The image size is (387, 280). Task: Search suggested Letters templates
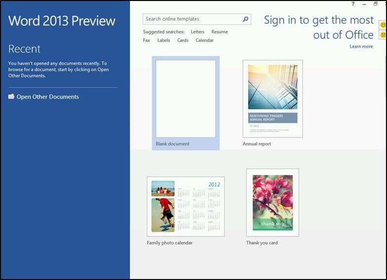tap(197, 32)
